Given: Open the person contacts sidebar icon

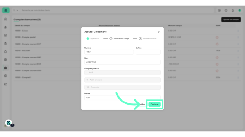Looking at the screenshot, I should (6, 27).
